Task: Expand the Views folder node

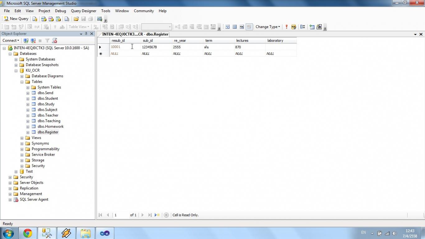Action: pos(22,138)
